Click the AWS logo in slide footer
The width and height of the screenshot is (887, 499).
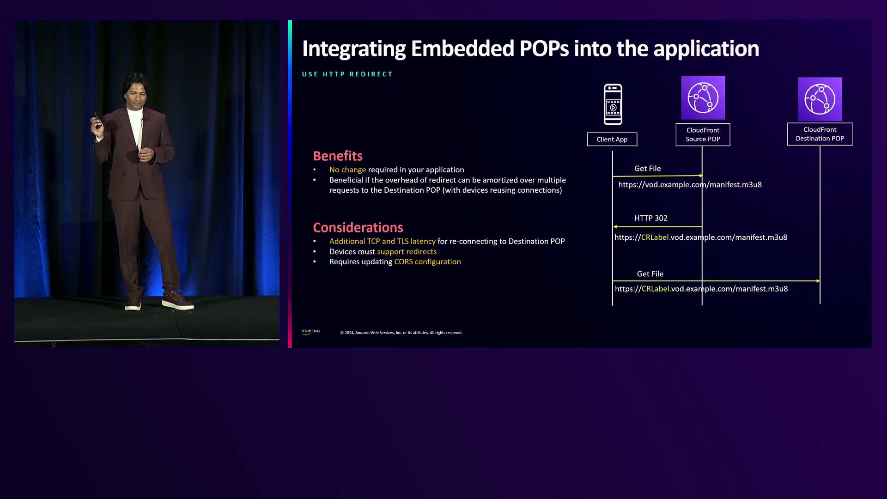[x=310, y=332]
